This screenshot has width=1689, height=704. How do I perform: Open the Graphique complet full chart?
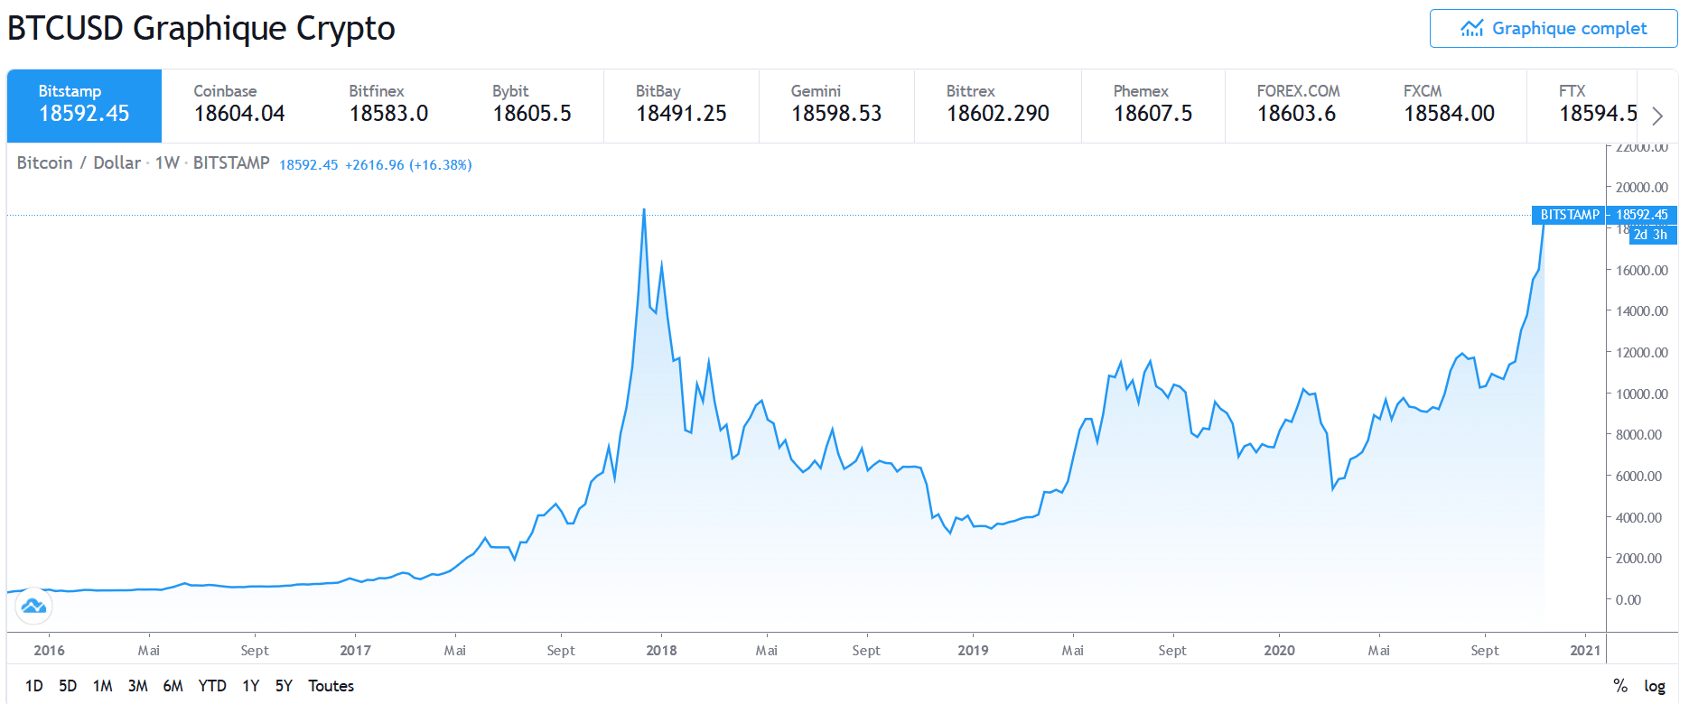1554,28
